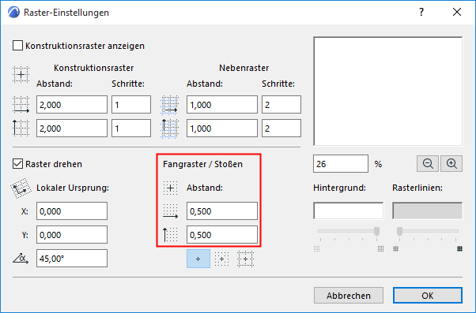Click the Nebenraster vertical Abstand field
Image resolution: width=476 pixels, height=313 pixels.
tap(222, 128)
